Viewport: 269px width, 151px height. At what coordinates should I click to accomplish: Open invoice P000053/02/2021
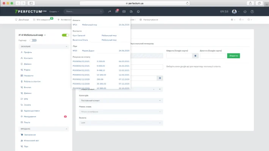click(x=81, y=75)
